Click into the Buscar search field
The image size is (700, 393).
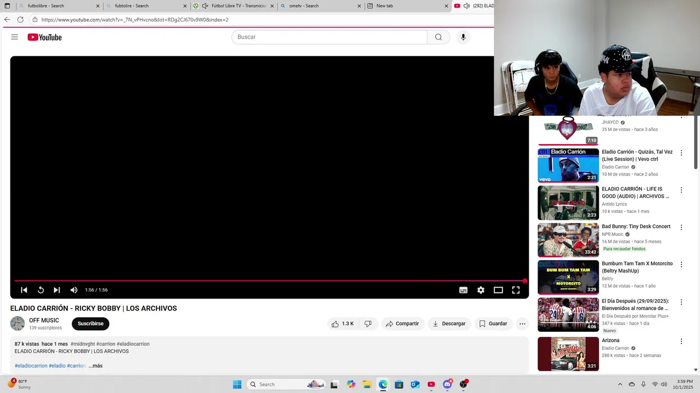[x=329, y=37]
